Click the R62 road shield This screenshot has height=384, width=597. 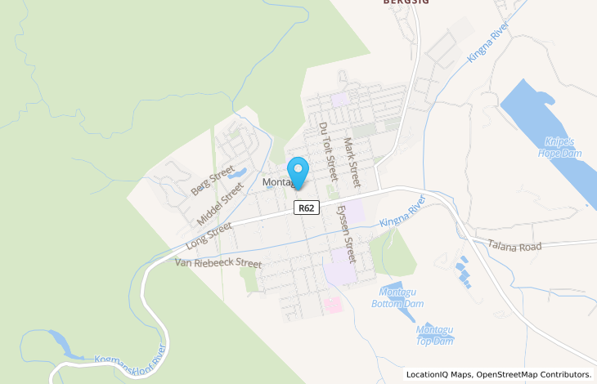(x=307, y=208)
